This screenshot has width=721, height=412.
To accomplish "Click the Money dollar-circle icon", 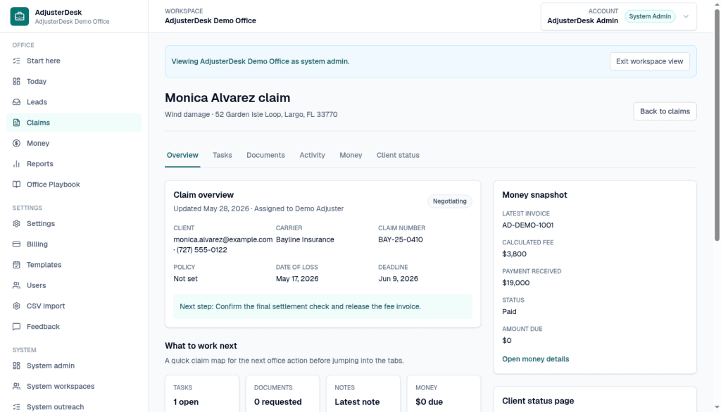I will click(17, 144).
